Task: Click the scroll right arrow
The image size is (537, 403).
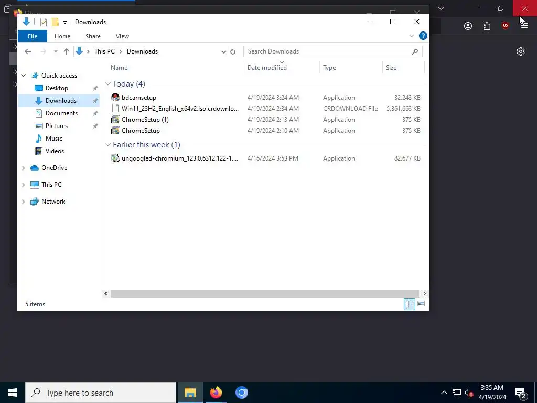Action: 424,294
